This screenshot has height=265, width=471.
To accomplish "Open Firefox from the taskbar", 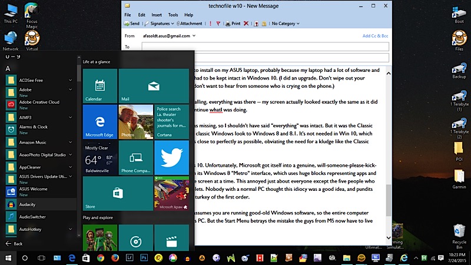I will (x=115, y=258).
